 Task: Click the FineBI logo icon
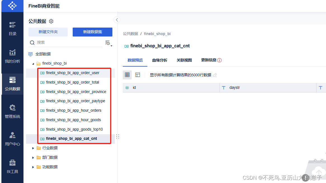point(12,6)
